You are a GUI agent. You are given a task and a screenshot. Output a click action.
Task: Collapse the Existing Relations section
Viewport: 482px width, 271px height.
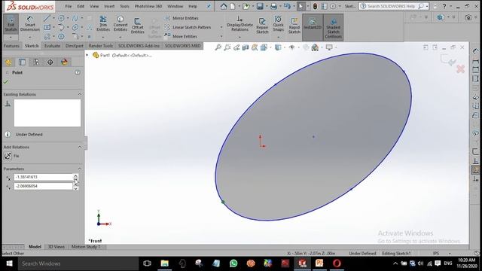[80, 94]
